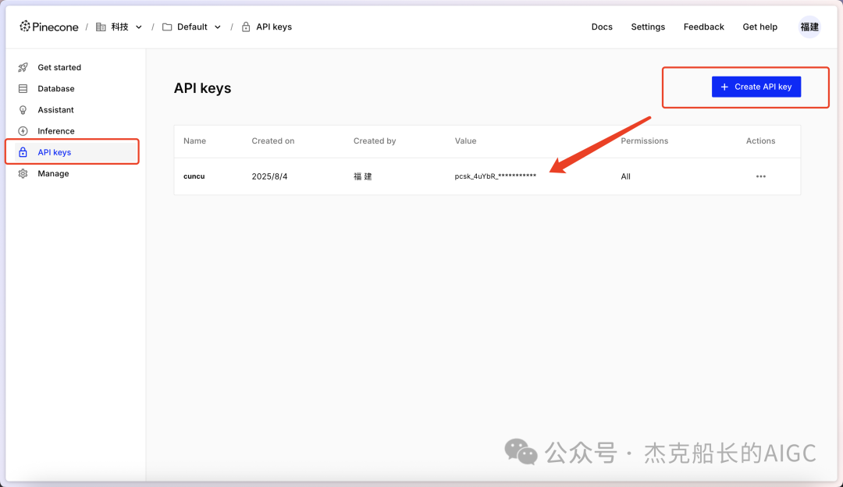
Task: Open the 福建 user avatar menu
Action: [x=809, y=27]
